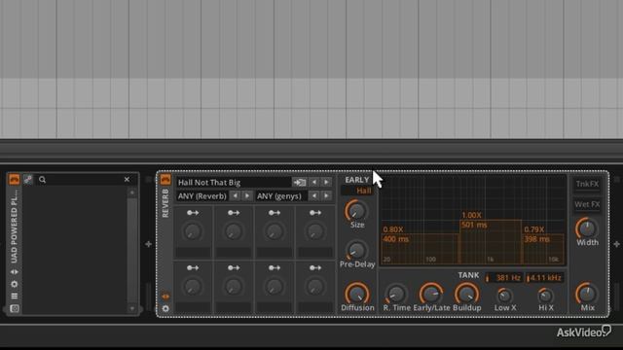The width and height of the screenshot is (623, 350).
Task: Click the 501 ms mid band decay value
Action: (x=474, y=225)
